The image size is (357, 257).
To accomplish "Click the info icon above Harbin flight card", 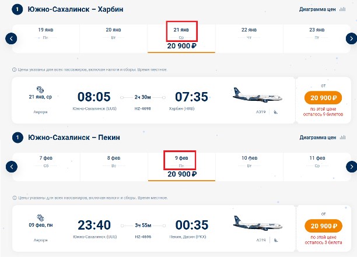I will tap(14, 70).
